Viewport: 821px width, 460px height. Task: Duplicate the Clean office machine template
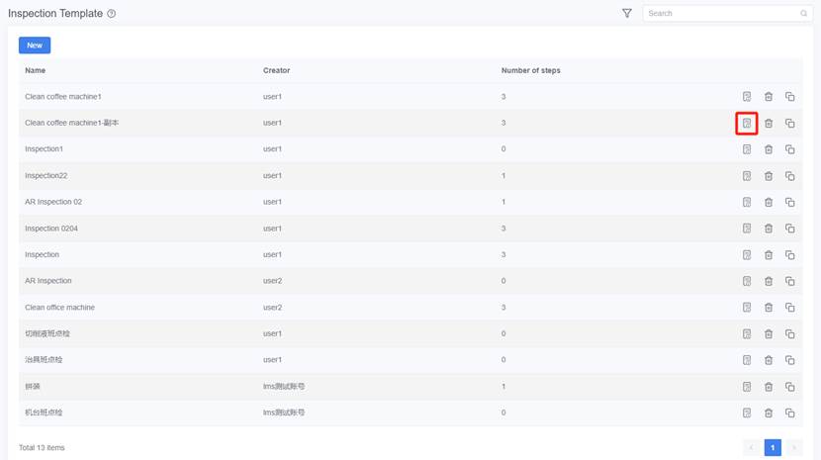pos(789,308)
